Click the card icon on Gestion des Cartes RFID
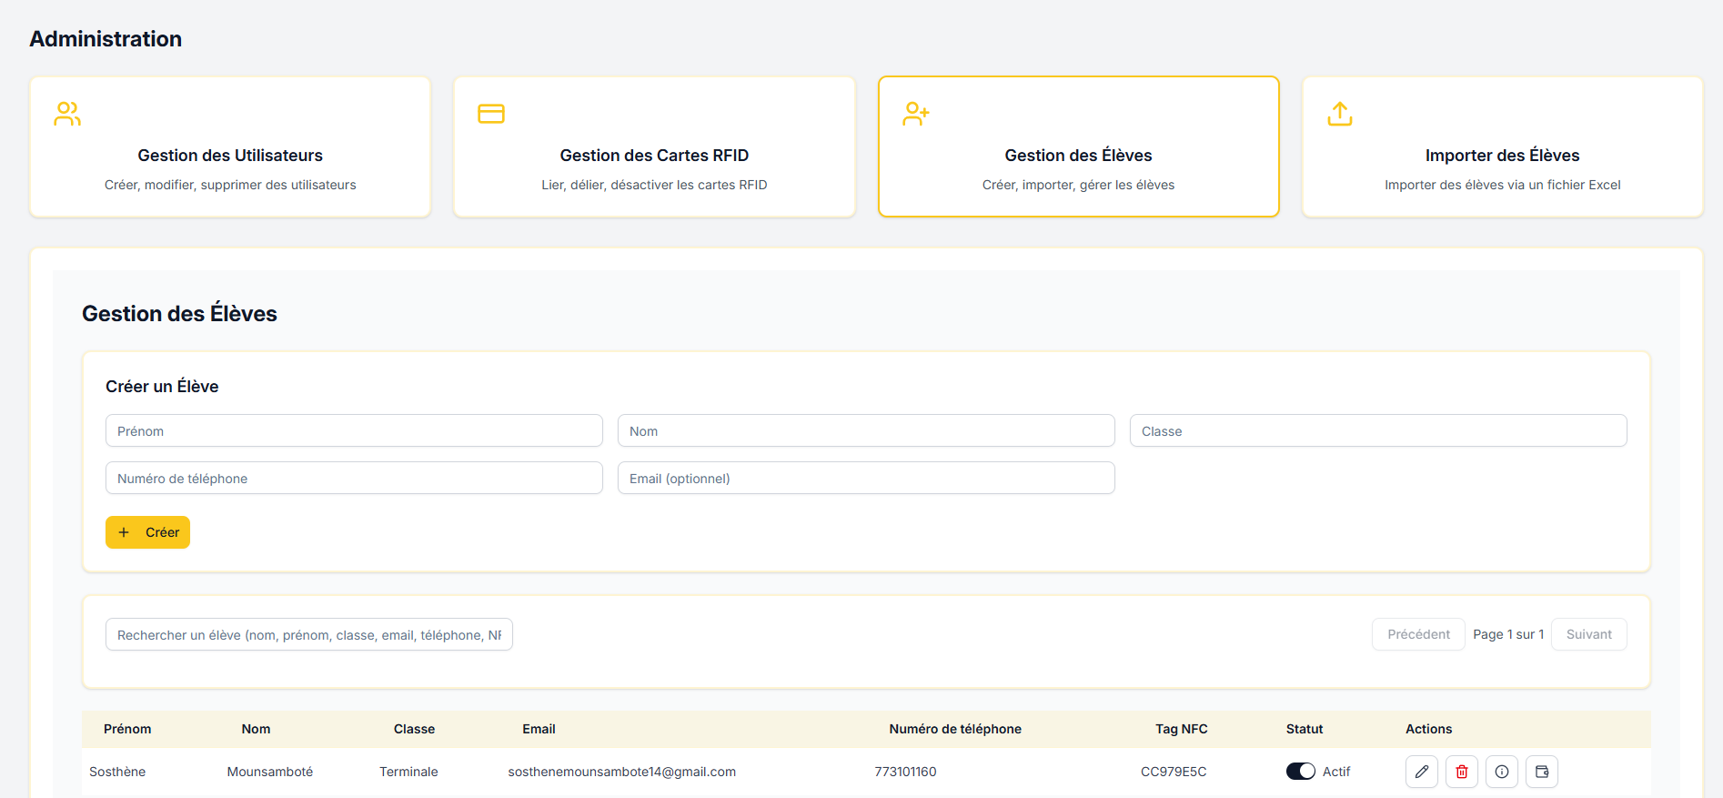Screen dimensions: 1723x798 tap(491, 114)
